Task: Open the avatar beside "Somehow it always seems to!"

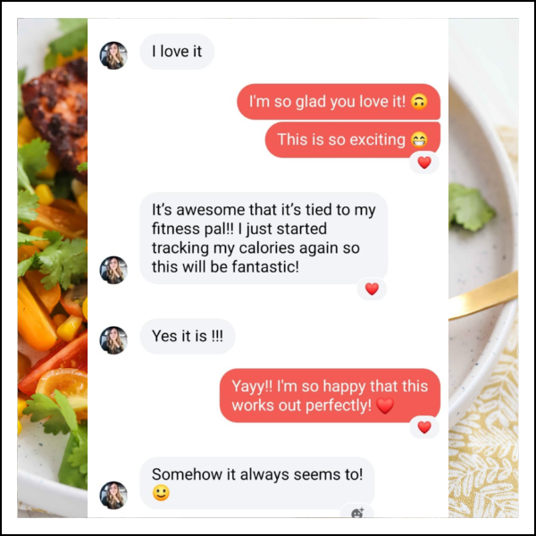Action: pos(113,495)
